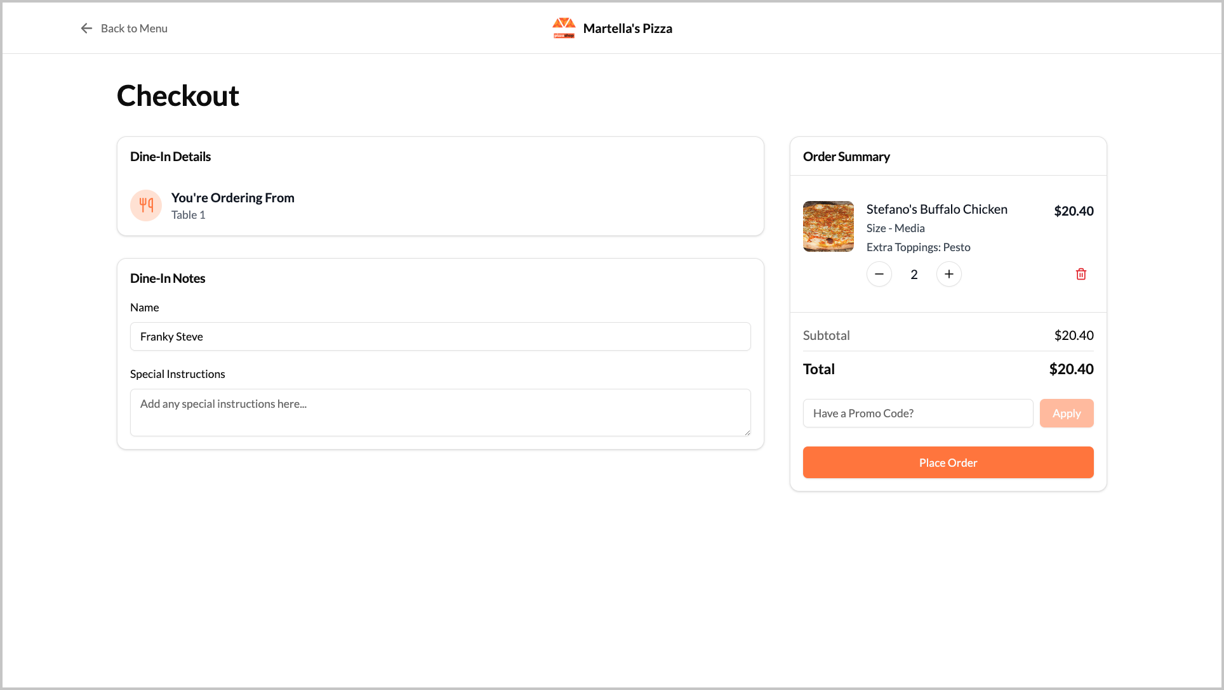Delete item using red trash icon
This screenshot has width=1224, height=690.
[x=1081, y=274]
